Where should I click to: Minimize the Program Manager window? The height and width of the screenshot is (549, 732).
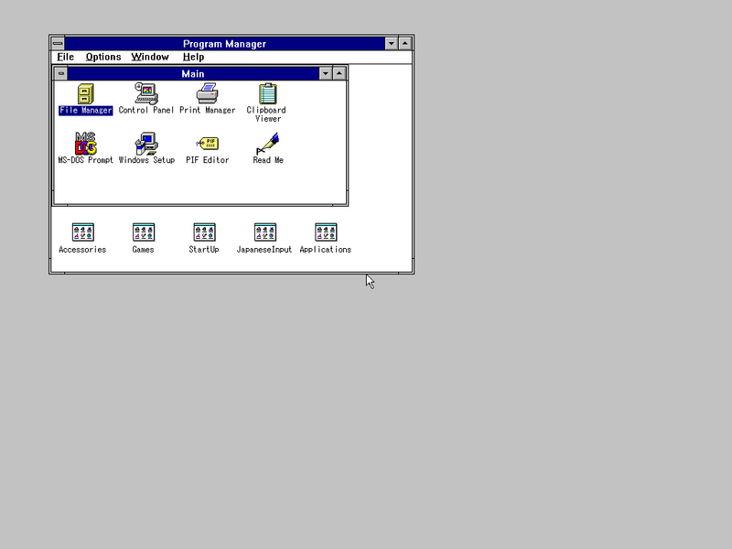(x=392, y=43)
